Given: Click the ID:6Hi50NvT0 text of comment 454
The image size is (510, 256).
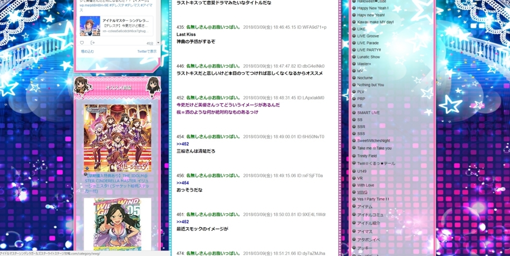Looking at the screenshot, I should click(311, 137).
